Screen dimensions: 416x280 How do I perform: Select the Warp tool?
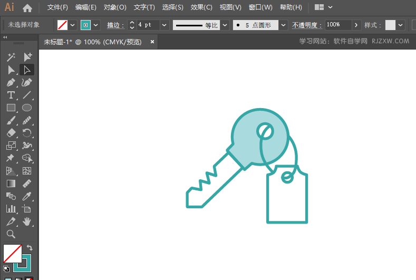[x=27, y=146]
